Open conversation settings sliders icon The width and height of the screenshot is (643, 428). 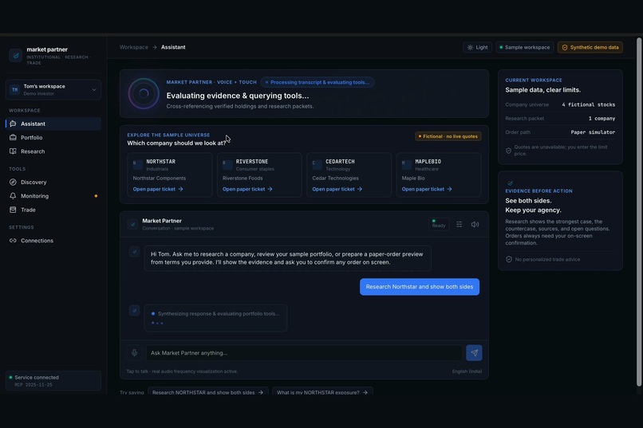460,225
